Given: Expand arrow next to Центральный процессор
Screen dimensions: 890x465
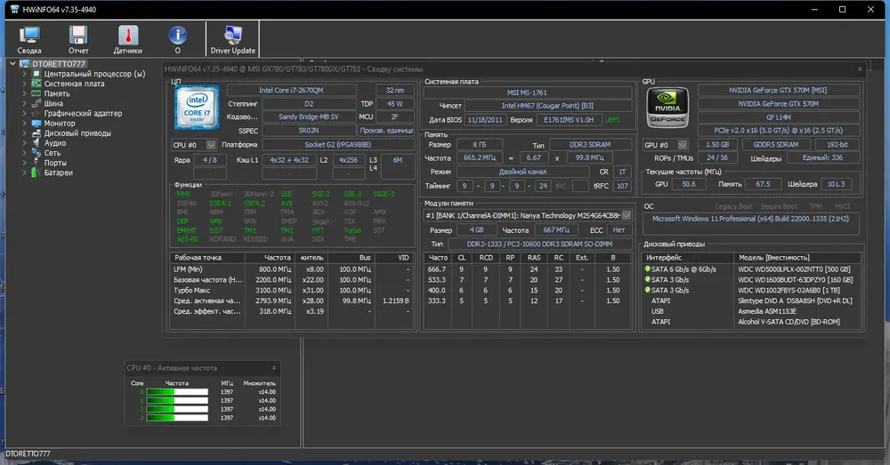Looking at the screenshot, I should tap(24, 74).
